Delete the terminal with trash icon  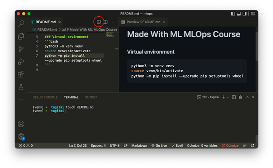point(240,97)
